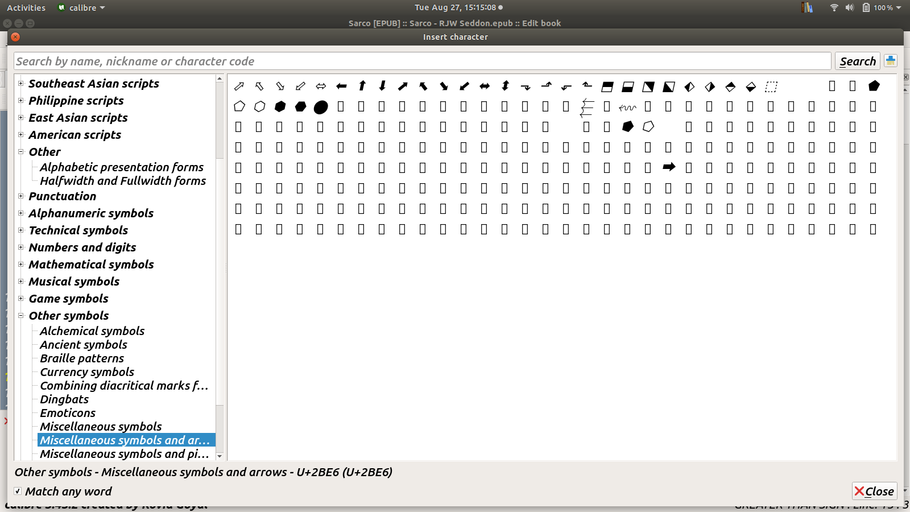Choose the black south-east arrow glyph

tap(444, 86)
